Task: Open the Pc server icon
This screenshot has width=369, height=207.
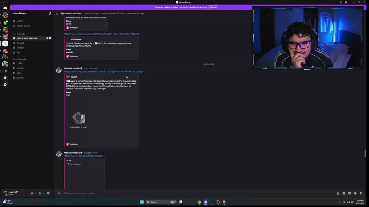Action: [x=5, y=71]
